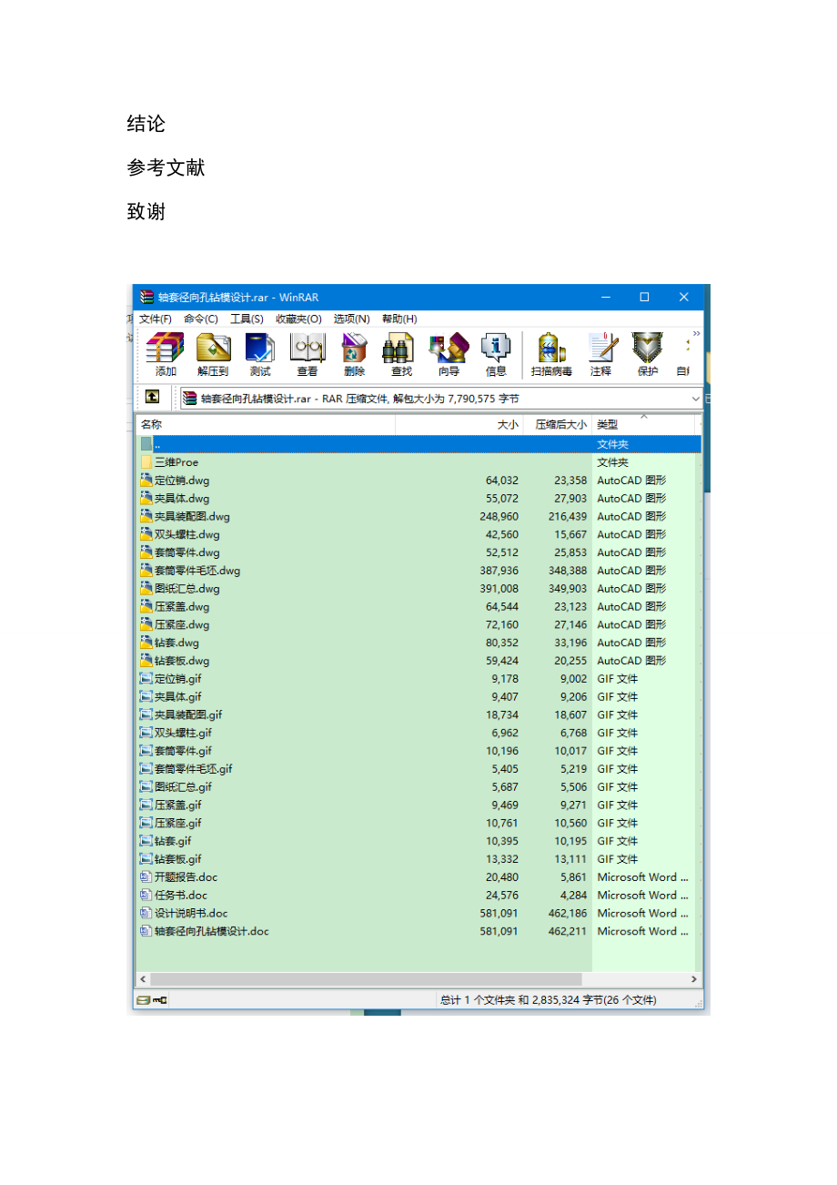837x1185 pixels.
Task: Click the 向导 (Wizard) toolbar icon
Action: click(449, 353)
